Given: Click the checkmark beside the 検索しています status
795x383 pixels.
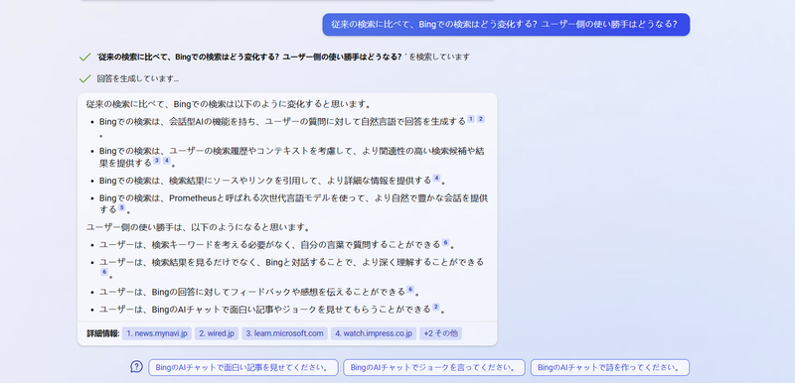Looking at the screenshot, I should tap(84, 58).
